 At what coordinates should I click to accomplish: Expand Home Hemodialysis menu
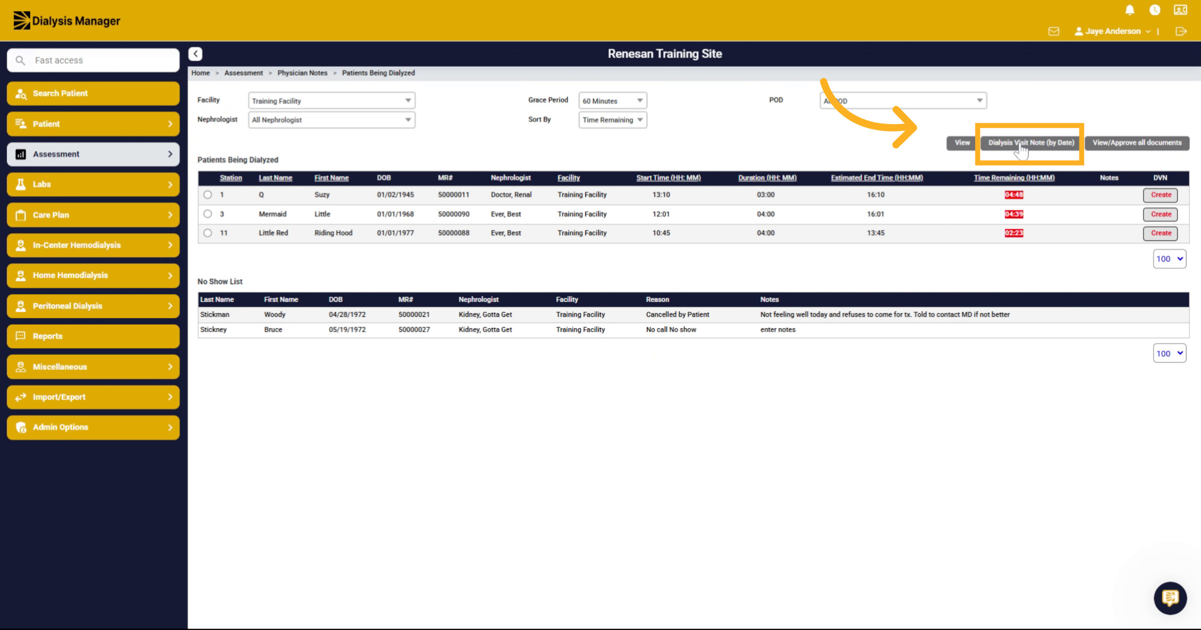[x=93, y=275]
